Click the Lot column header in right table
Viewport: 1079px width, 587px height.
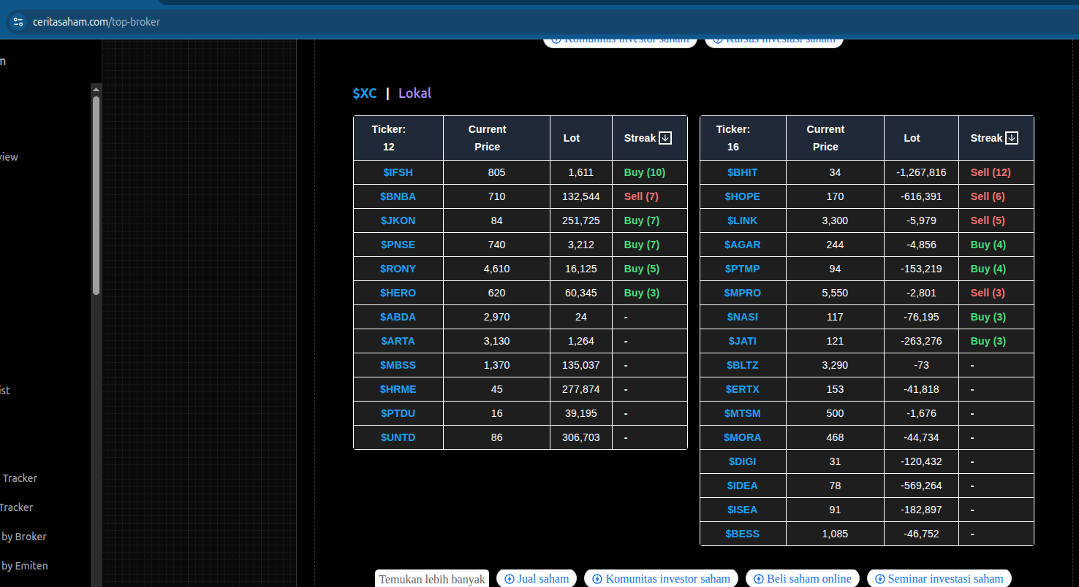click(x=912, y=138)
